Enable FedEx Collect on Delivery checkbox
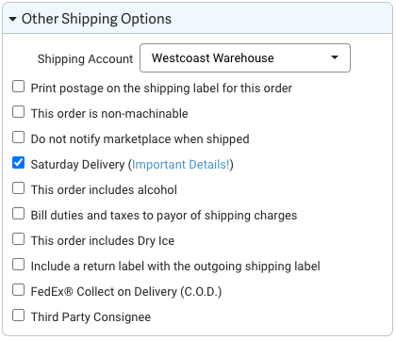 point(19,290)
